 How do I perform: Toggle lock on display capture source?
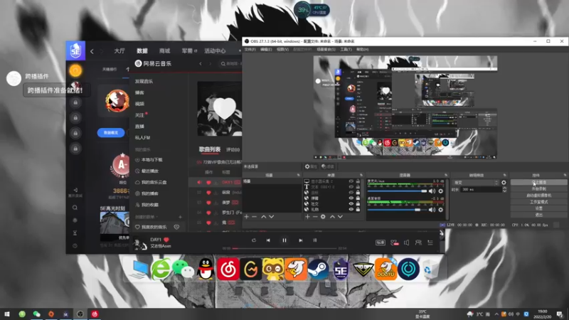[358, 181]
